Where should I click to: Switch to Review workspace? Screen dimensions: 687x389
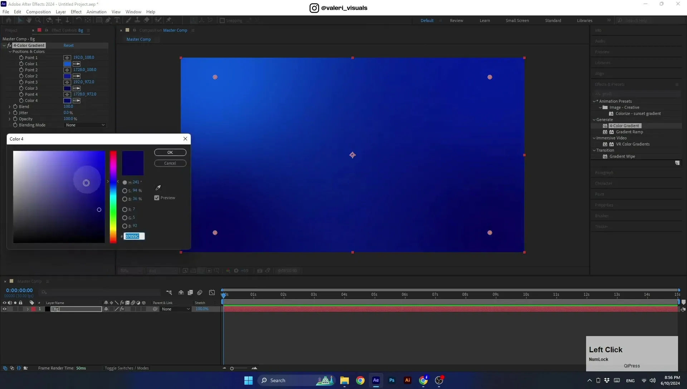pos(456,20)
